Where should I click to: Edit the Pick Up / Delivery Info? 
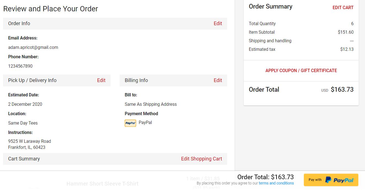coord(101,80)
